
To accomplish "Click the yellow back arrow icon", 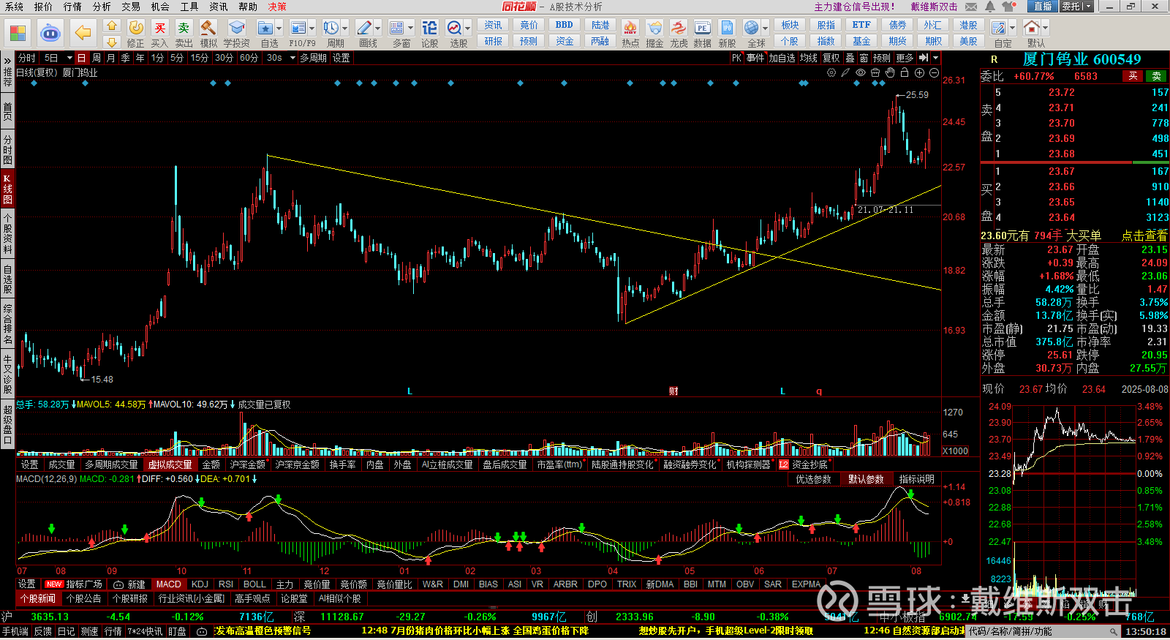I will (x=83, y=33).
